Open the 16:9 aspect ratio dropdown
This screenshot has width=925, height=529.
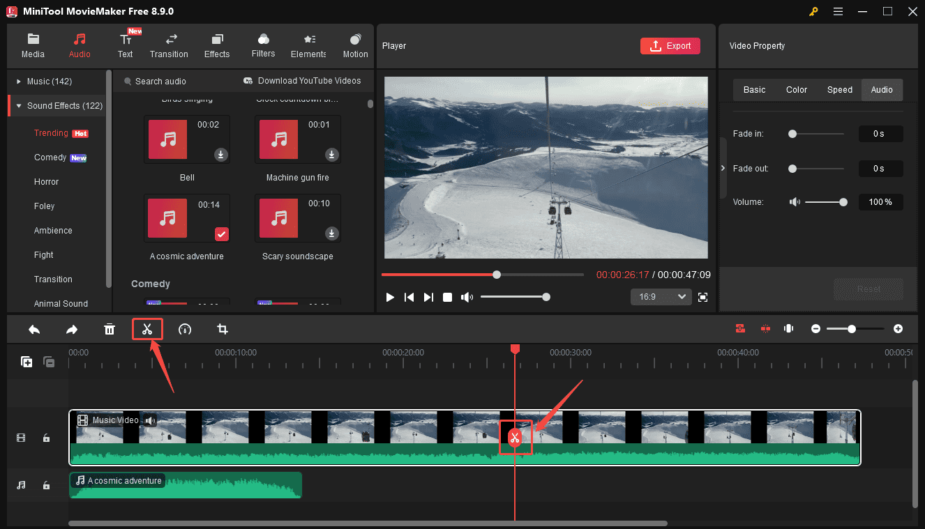(x=661, y=297)
